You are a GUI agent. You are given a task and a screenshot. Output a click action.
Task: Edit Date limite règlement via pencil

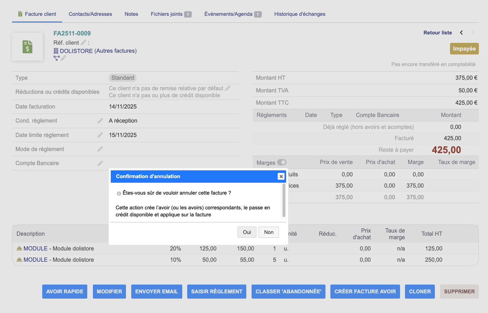point(100,135)
